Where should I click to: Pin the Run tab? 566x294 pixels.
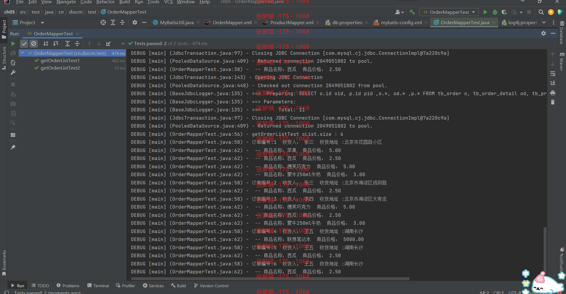13,147
